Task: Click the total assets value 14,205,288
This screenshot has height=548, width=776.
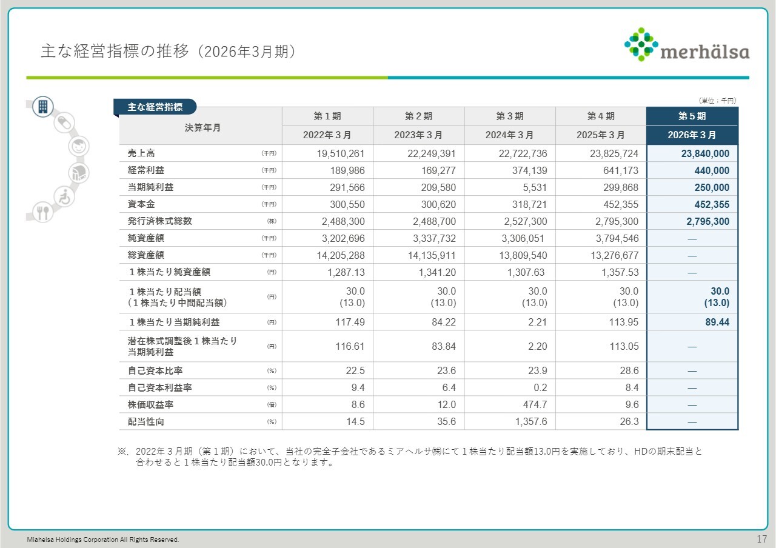Action: tap(341, 256)
